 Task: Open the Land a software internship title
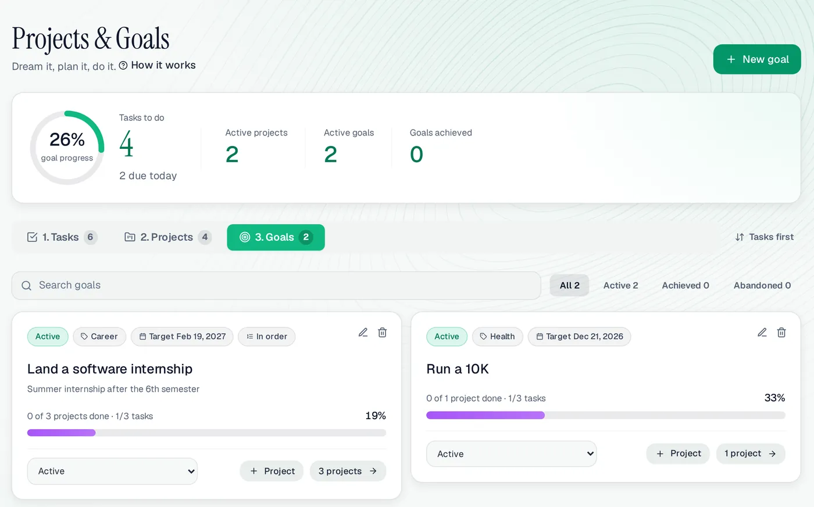[x=110, y=369]
